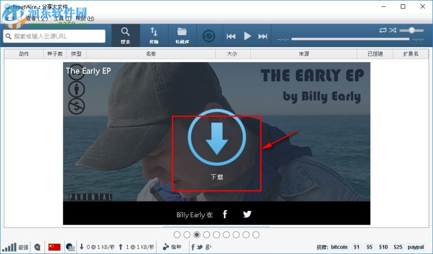Donate $1 via status bar link

click(x=356, y=247)
